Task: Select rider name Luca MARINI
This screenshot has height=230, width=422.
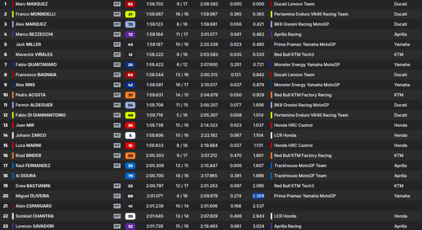Action: click(x=28, y=145)
